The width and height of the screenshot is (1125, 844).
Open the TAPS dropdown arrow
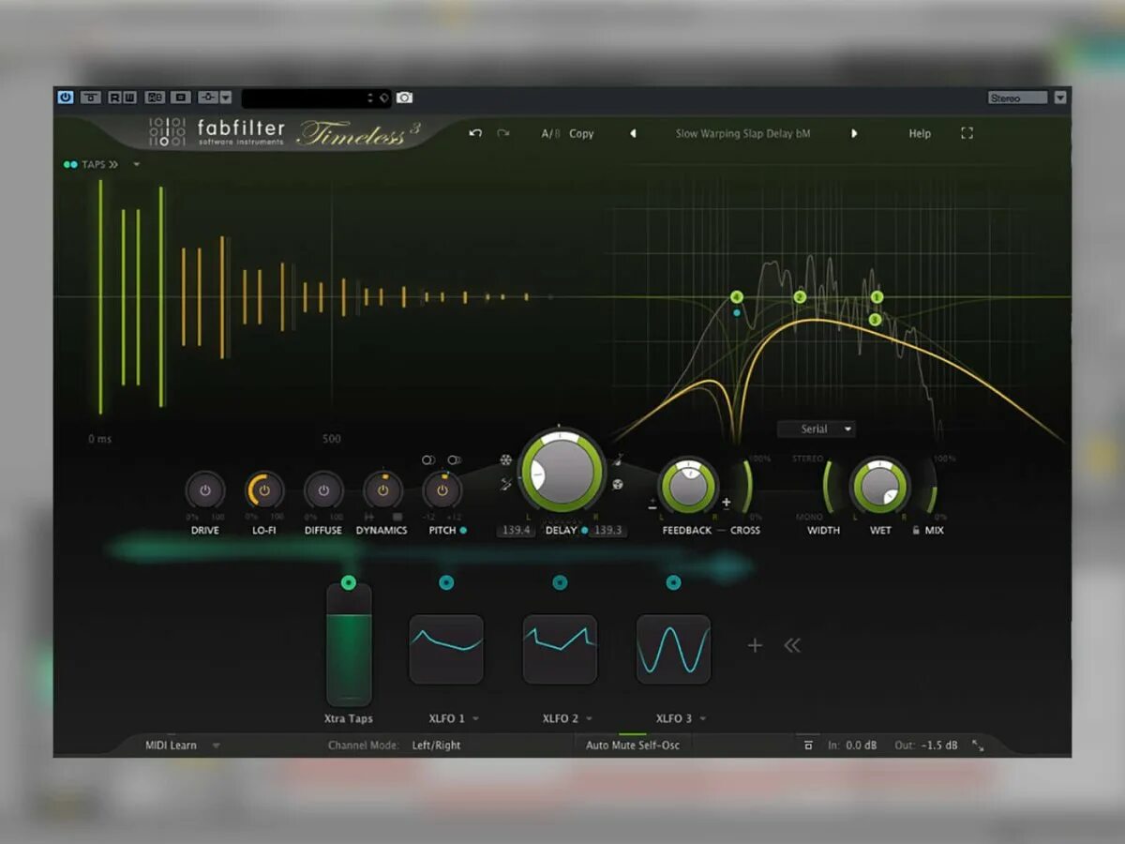point(137,165)
